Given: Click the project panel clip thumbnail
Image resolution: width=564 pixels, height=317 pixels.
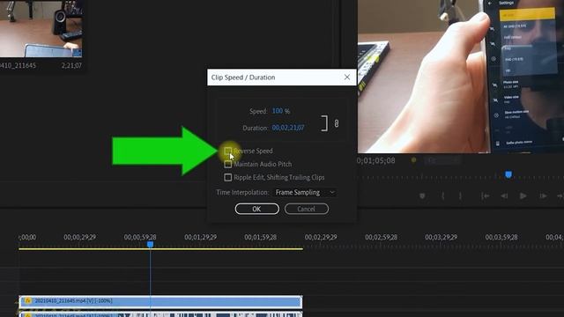Looking at the screenshot, I should (x=41, y=28).
